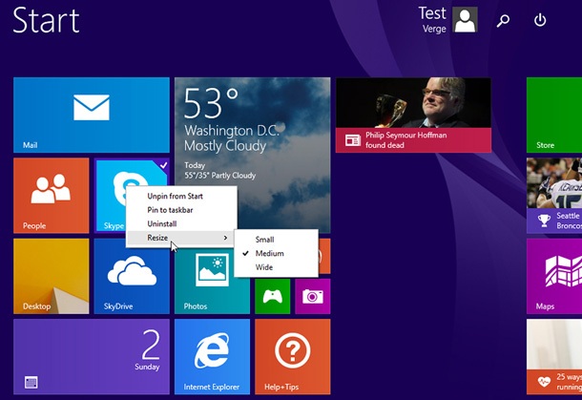Open the Maps tile
This screenshot has height=400, width=582.
tap(554, 276)
